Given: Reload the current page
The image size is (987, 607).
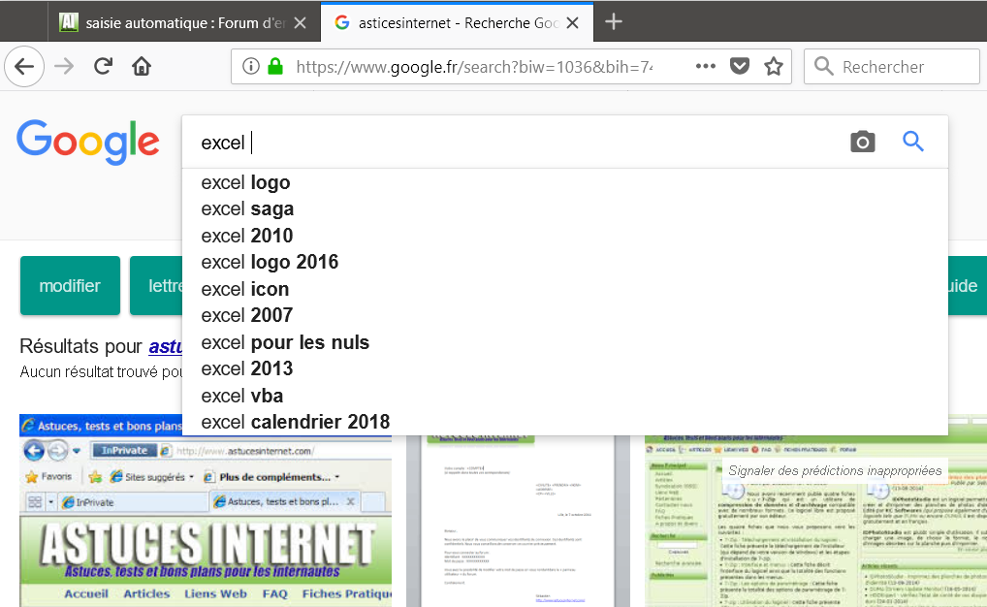Looking at the screenshot, I should (x=103, y=66).
